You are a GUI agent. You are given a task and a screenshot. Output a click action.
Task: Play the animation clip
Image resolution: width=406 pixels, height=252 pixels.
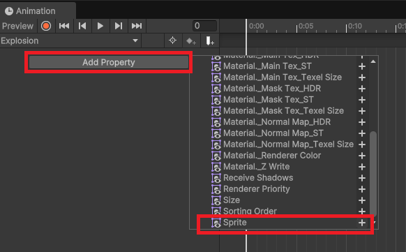pos(100,26)
